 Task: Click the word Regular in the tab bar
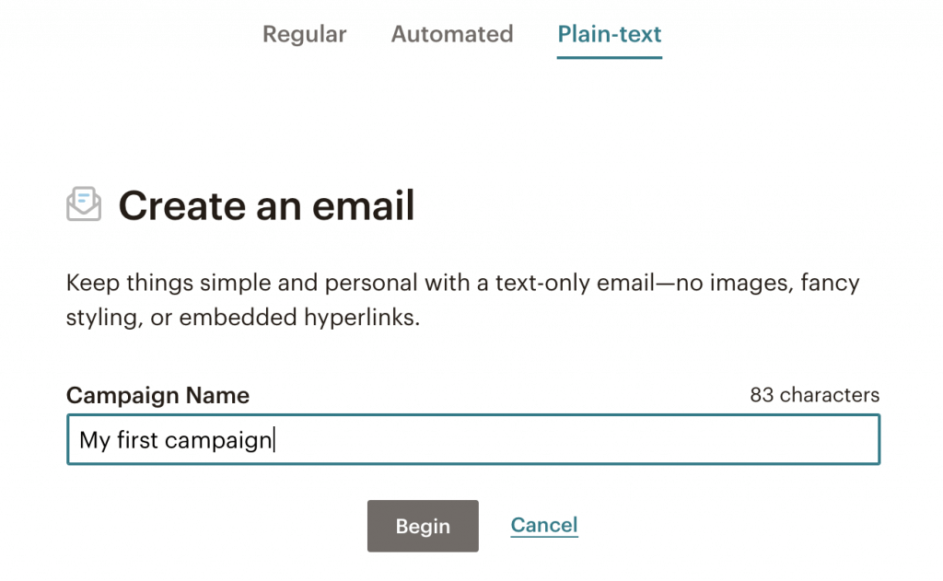click(x=304, y=35)
